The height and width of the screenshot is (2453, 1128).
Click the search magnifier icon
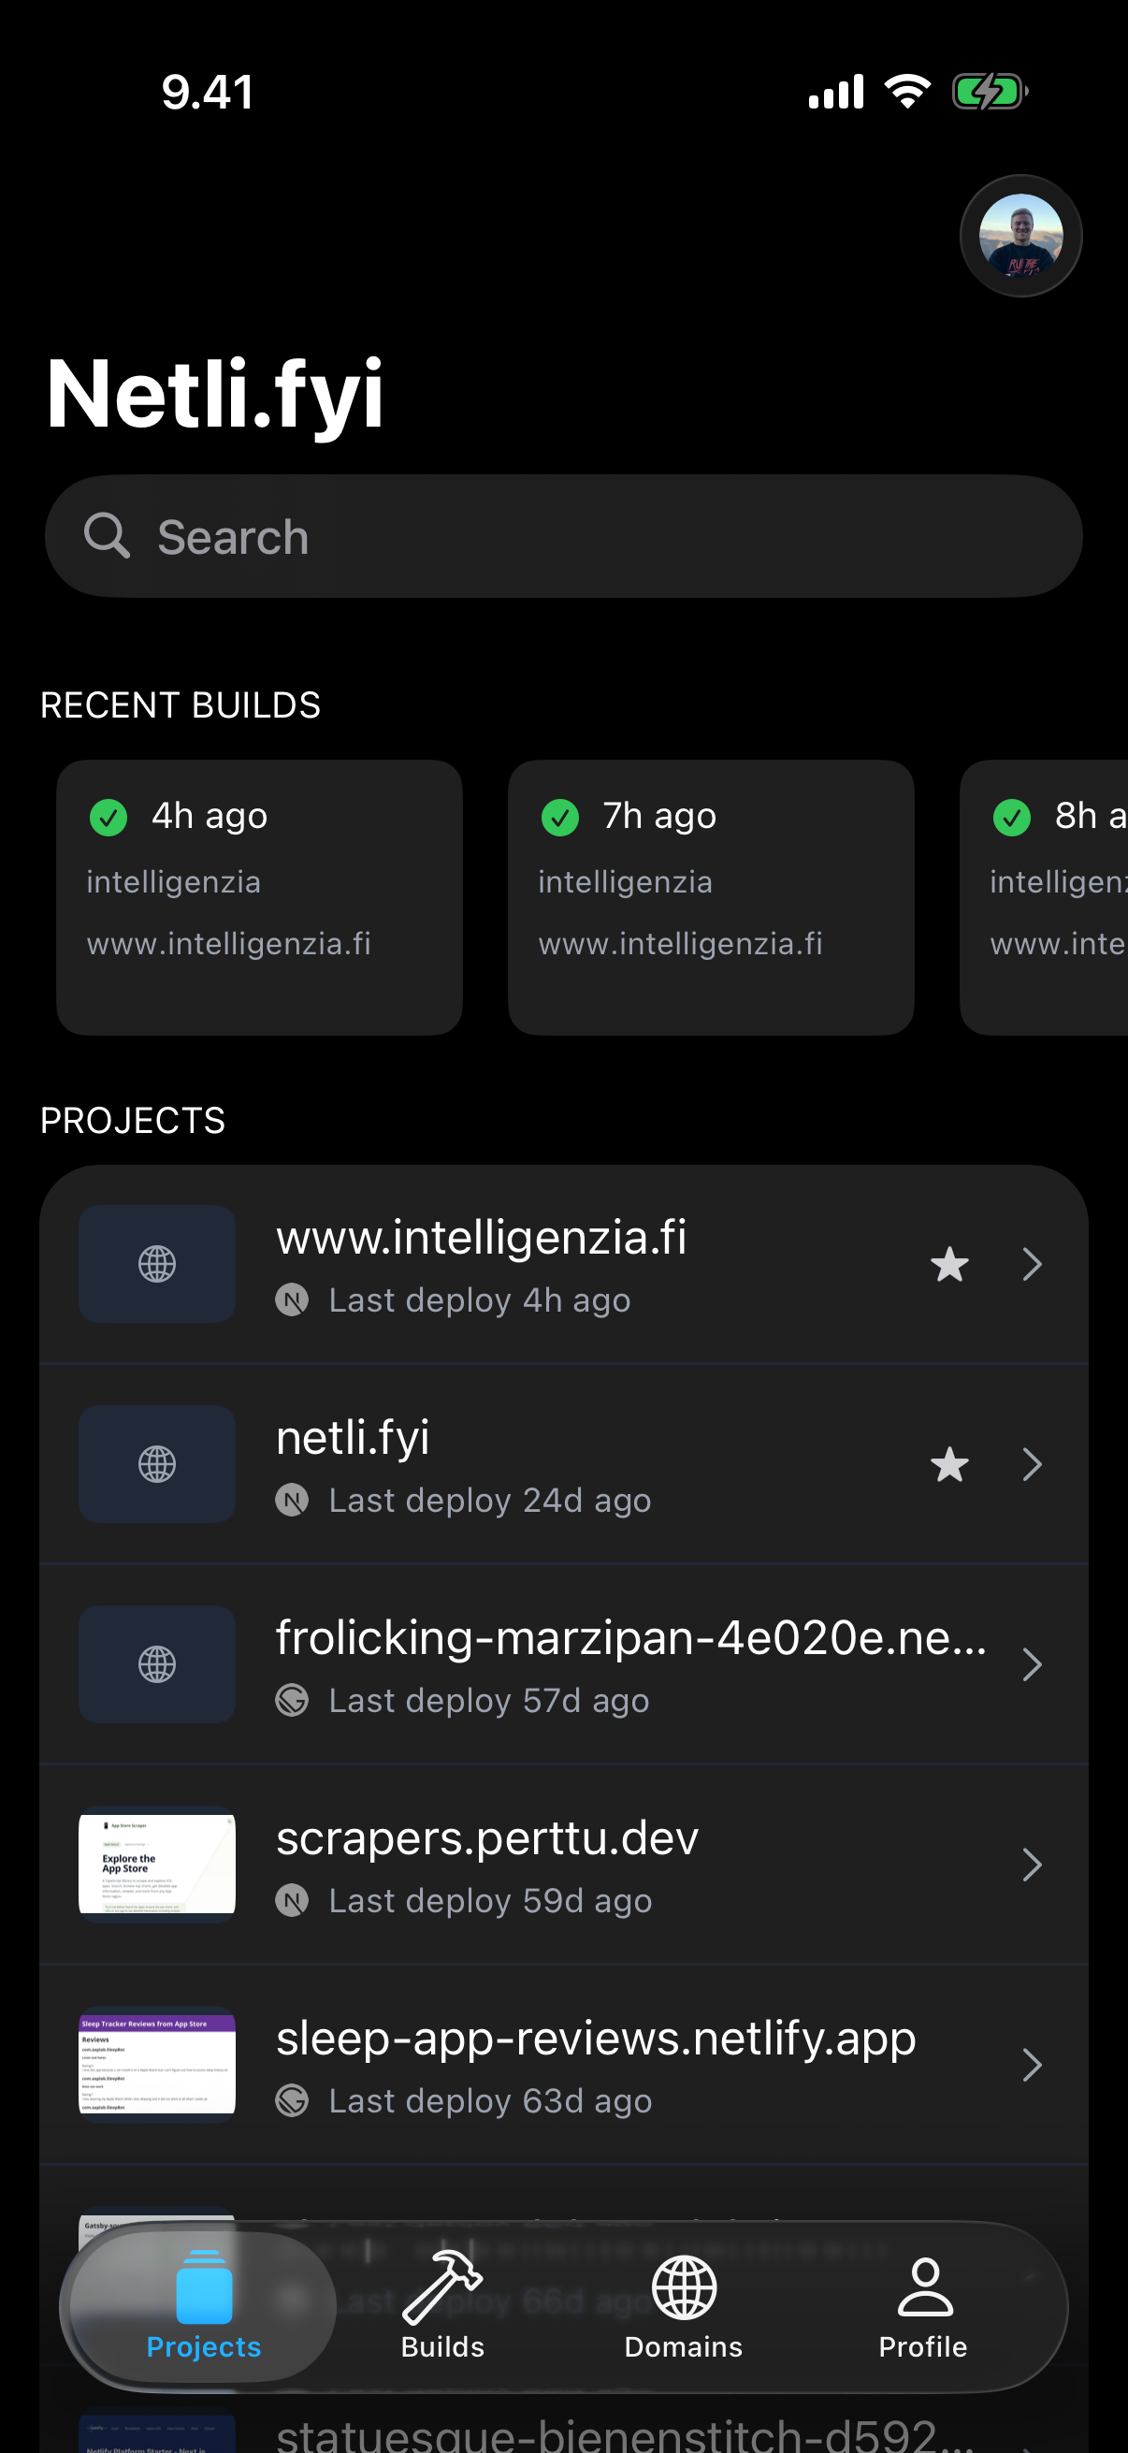[108, 536]
